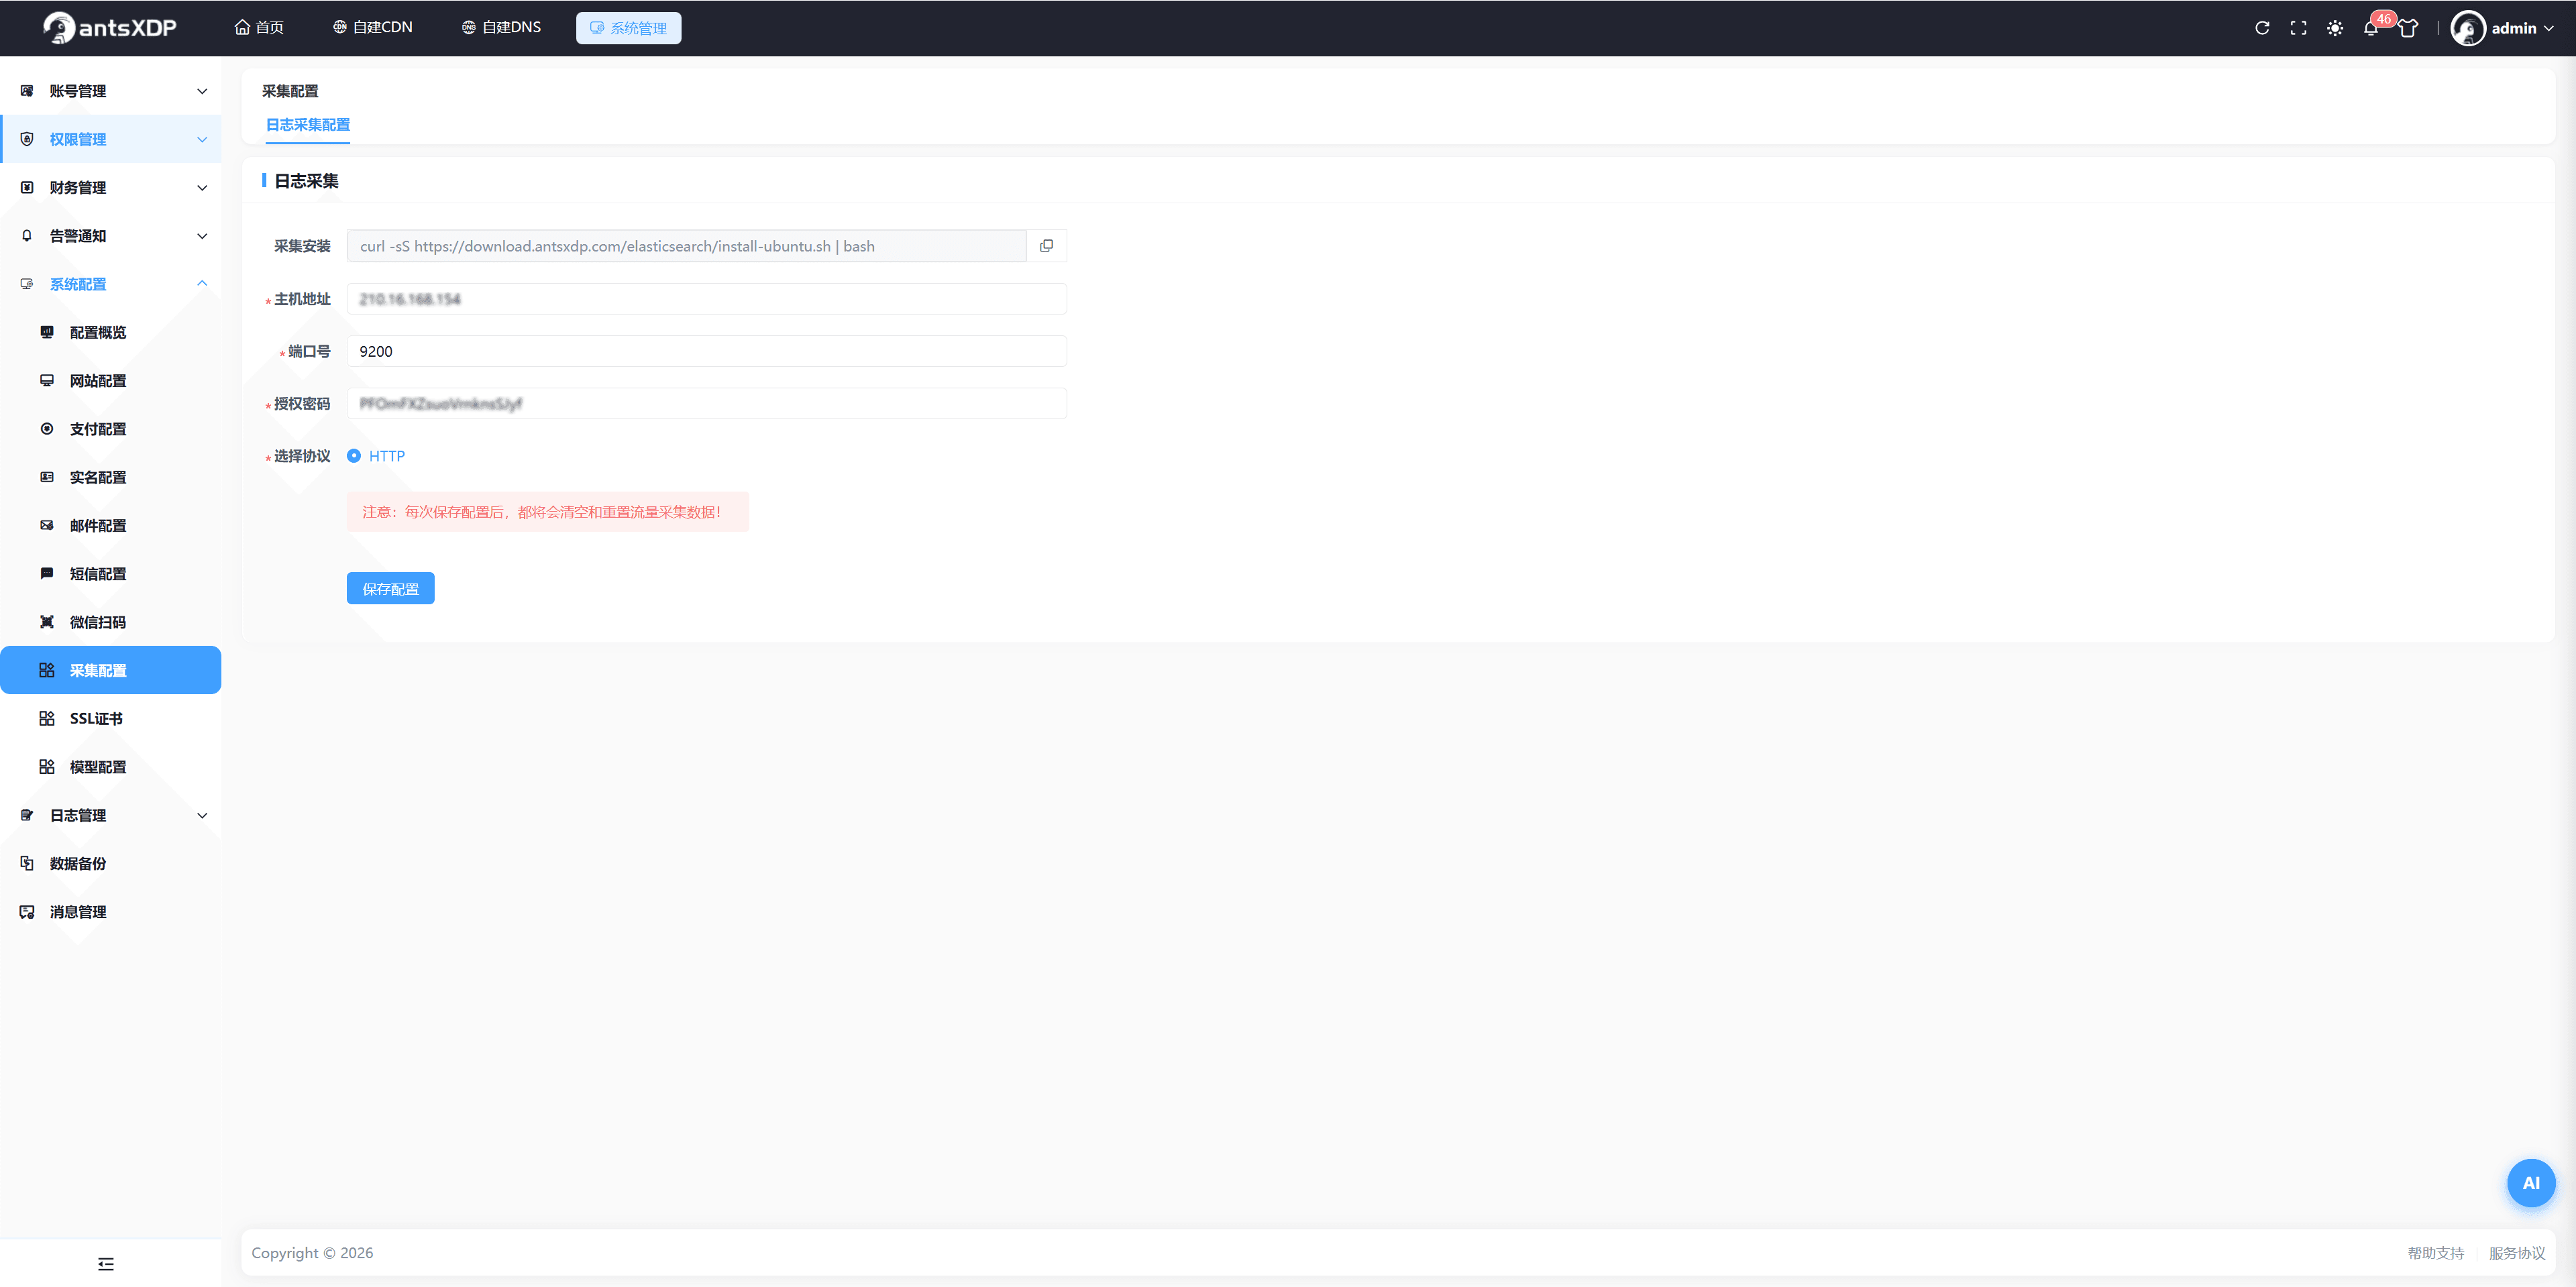Click the shirt skin icon
2576x1287 pixels.
click(x=2408, y=28)
